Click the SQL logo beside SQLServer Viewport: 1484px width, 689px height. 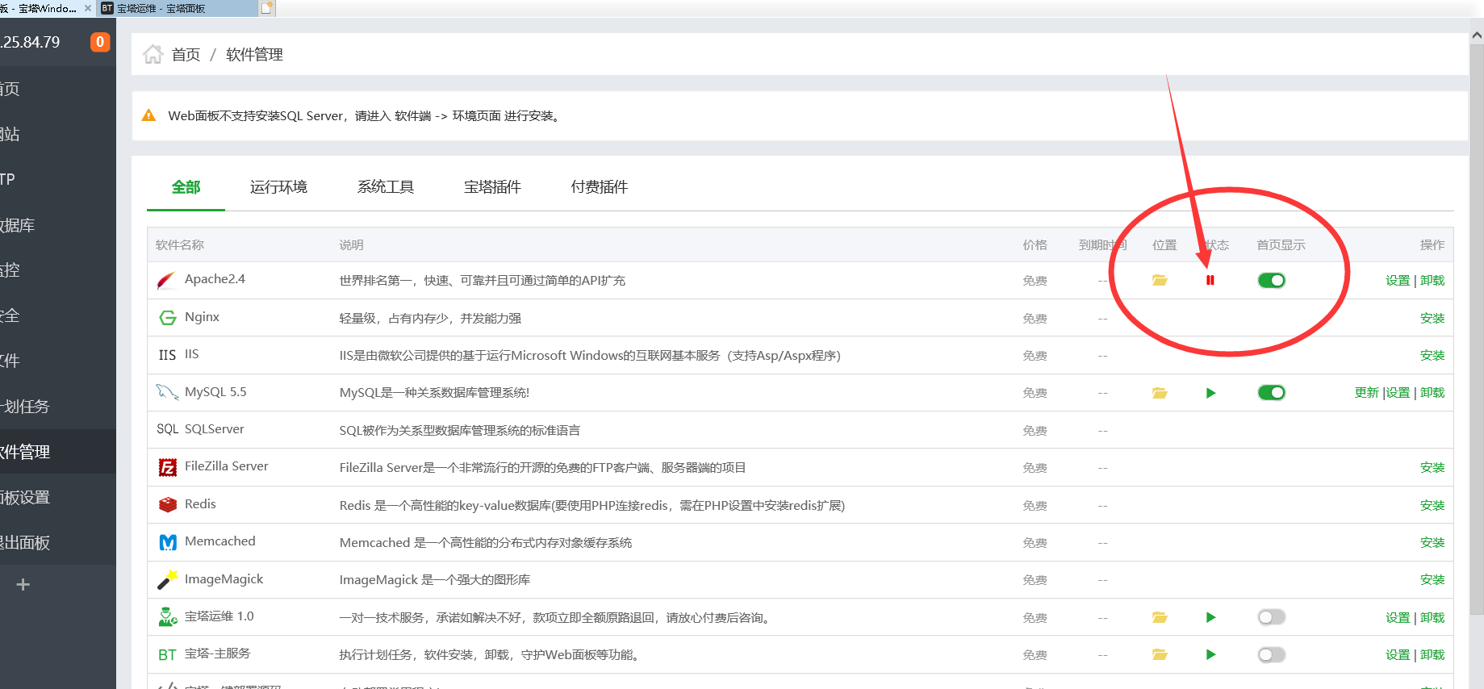[x=167, y=429]
